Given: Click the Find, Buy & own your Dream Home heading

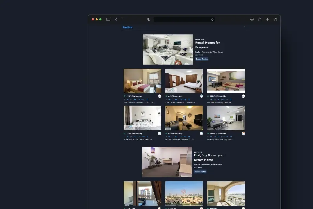Looking at the screenshot, I should (x=209, y=158).
